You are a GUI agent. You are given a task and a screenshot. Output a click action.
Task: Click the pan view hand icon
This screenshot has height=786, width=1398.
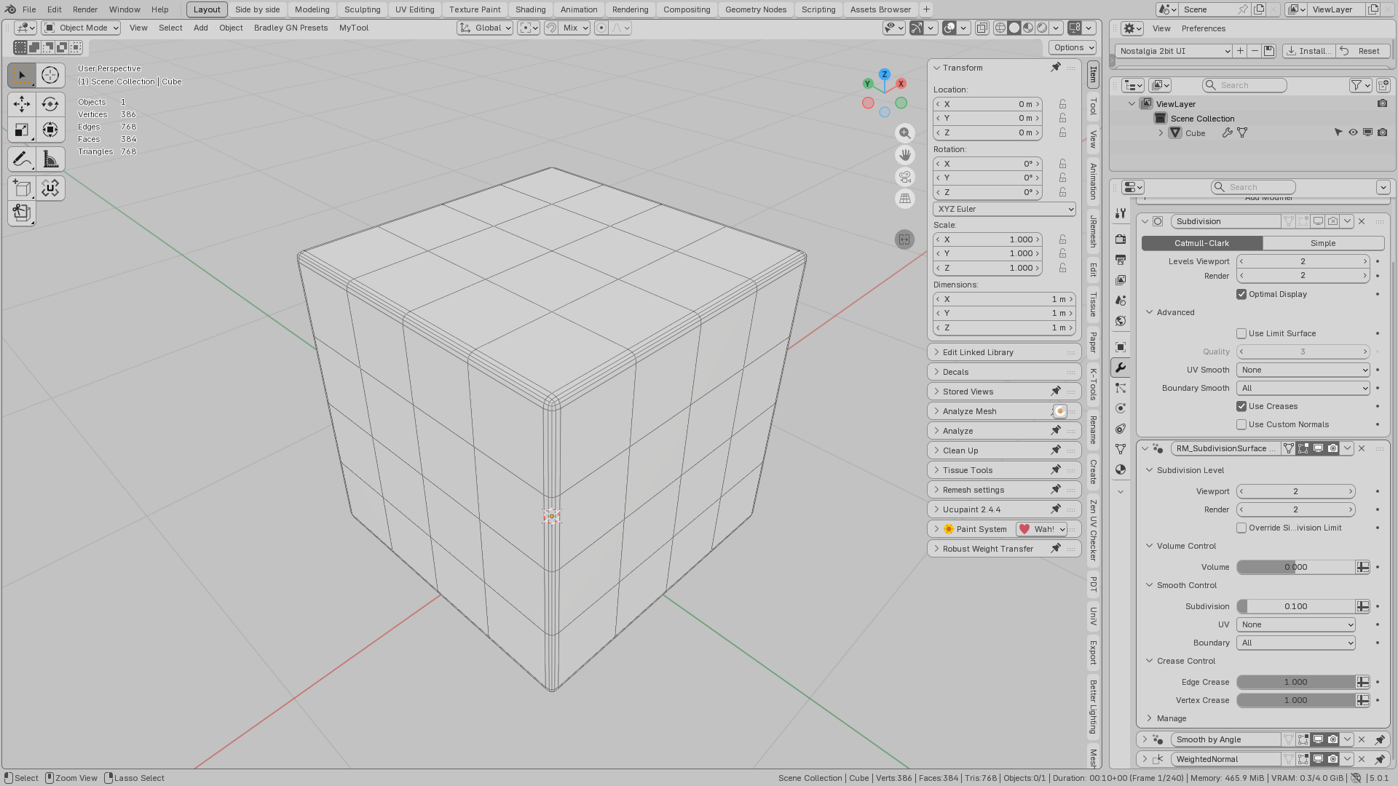(904, 155)
